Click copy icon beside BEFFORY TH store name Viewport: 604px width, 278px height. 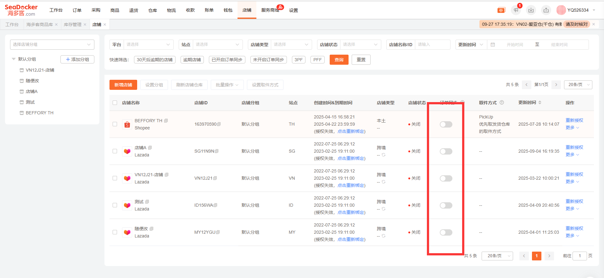coord(166,121)
